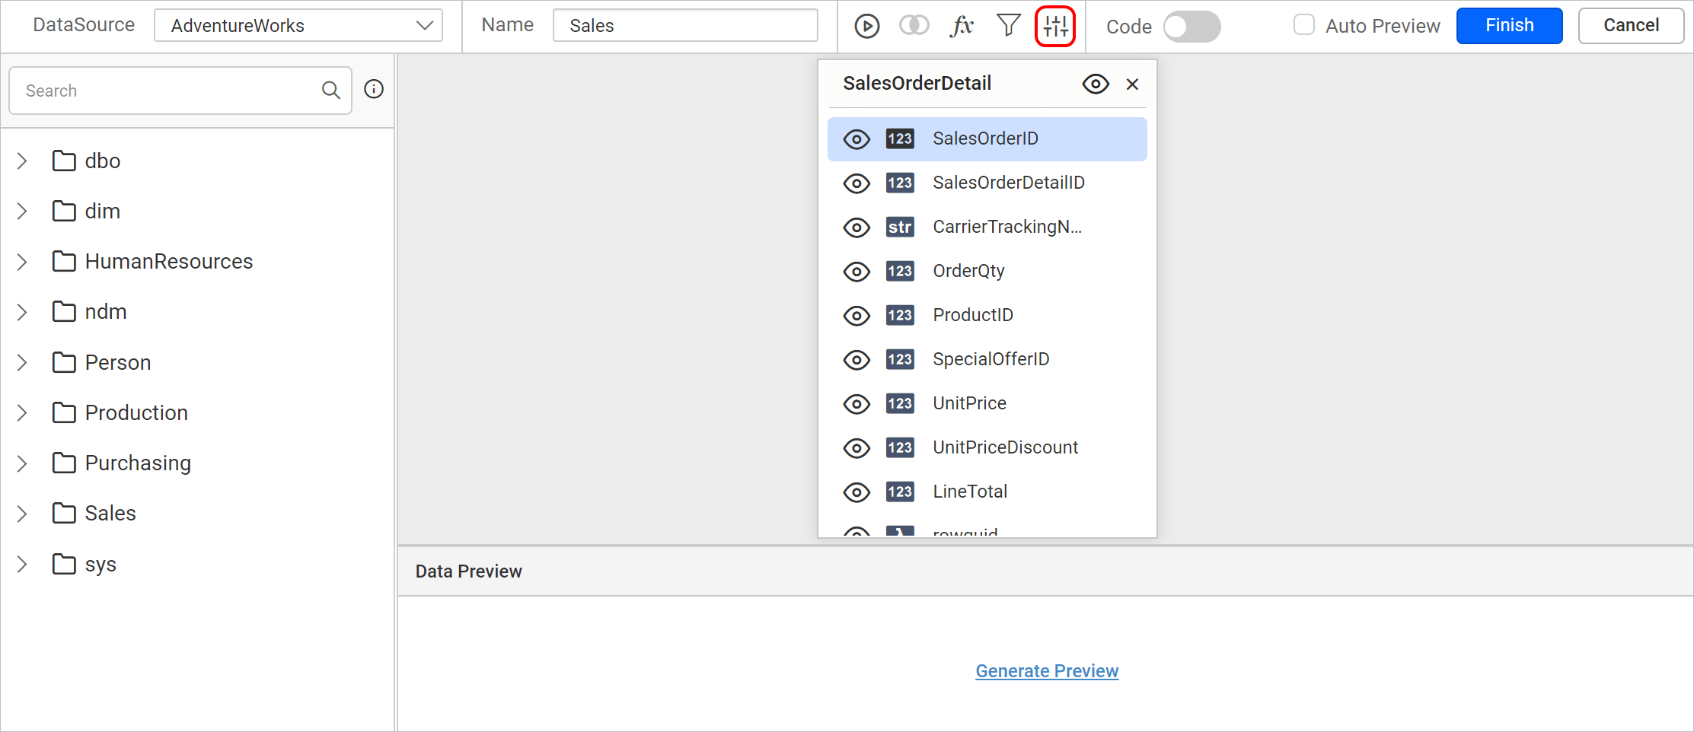
Task: Click the ProductID numeric type icon
Action: pyautogui.click(x=900, y=315)
